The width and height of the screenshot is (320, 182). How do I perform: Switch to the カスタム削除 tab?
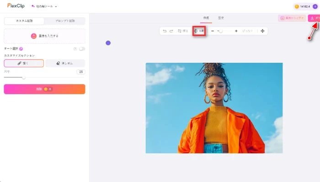pyautogui.click(x=24, y=21)
